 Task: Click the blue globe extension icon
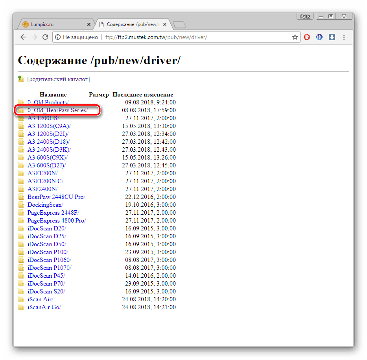[319, 37]
